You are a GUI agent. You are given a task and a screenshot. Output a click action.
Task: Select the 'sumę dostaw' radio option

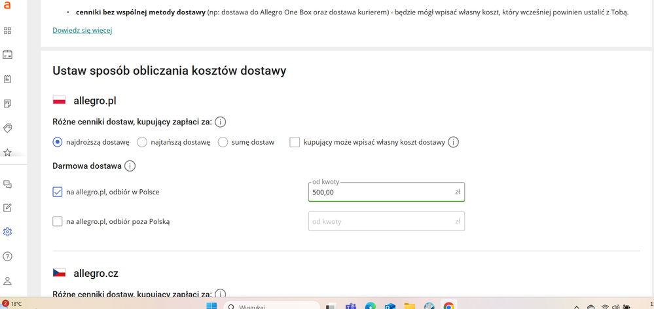point(223,142)
